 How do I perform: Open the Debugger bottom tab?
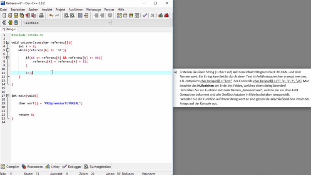72,167
